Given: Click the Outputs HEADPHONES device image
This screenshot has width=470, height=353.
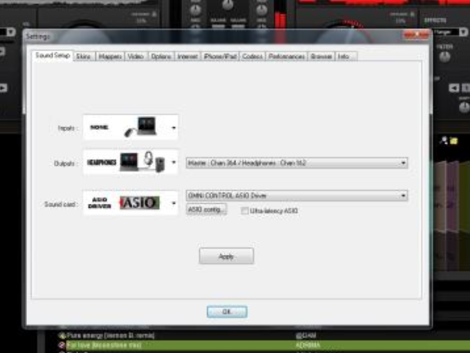Looking at the screenshot, I should coord(130,162).
